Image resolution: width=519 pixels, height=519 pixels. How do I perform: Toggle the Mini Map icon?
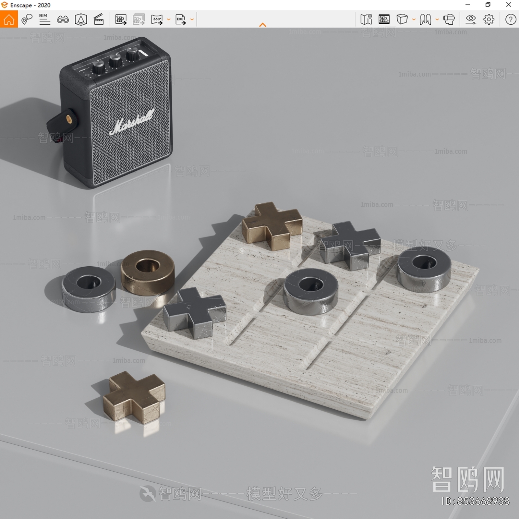tap(366, 19)
